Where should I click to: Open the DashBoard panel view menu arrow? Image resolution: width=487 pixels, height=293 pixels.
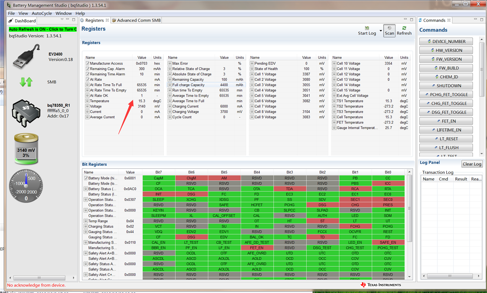[62, 19]
